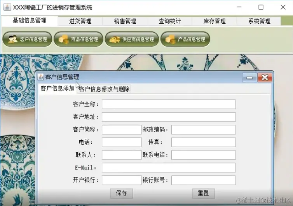
Task: Click the 银行账号 label text
Action: click(155, 180)
